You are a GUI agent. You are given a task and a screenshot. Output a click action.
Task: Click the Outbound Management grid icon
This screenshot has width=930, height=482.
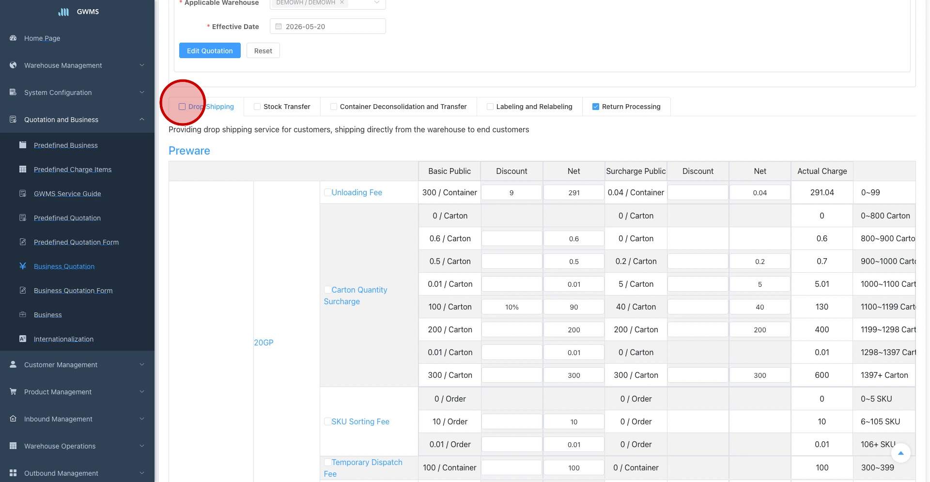tap(13, 473)
